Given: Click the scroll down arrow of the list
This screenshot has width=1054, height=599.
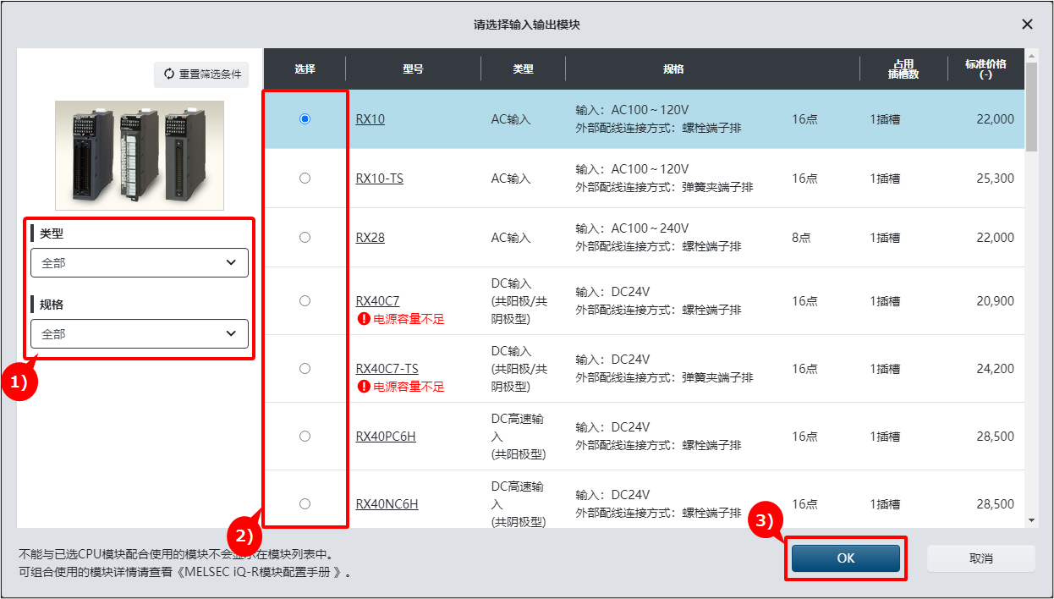Looking at the screenshot, I should point(1030,520).
